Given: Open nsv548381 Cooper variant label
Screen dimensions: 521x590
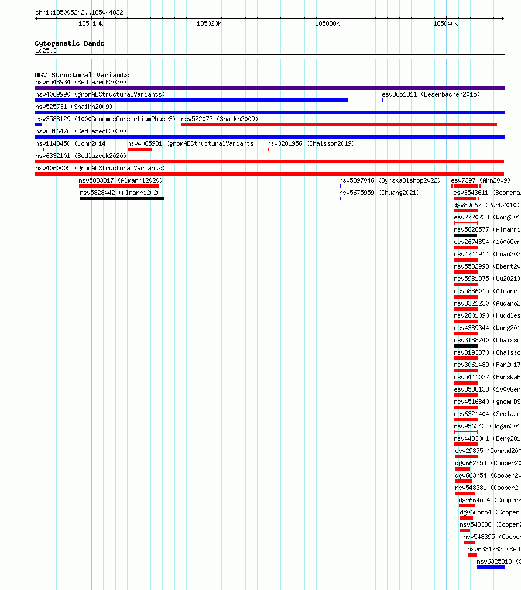Looking at the screenshot, I should 488,488.
